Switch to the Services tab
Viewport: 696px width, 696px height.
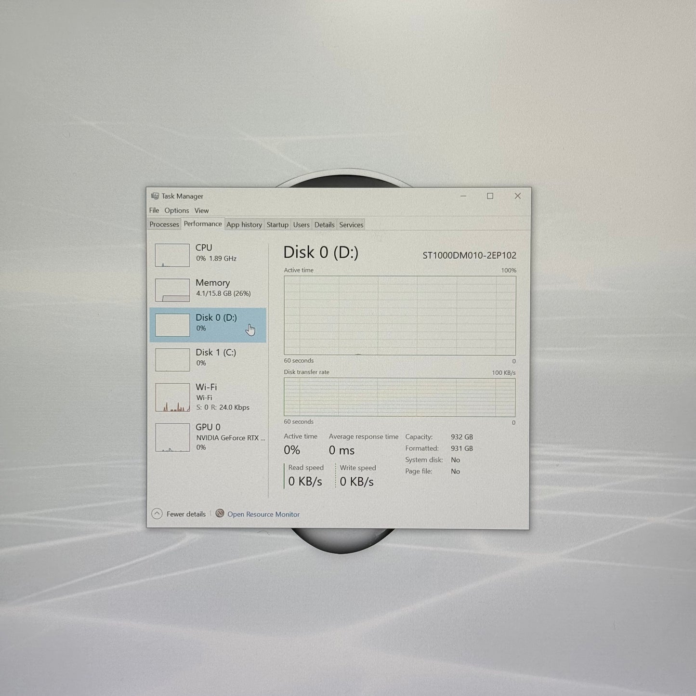tap(351, 224)
